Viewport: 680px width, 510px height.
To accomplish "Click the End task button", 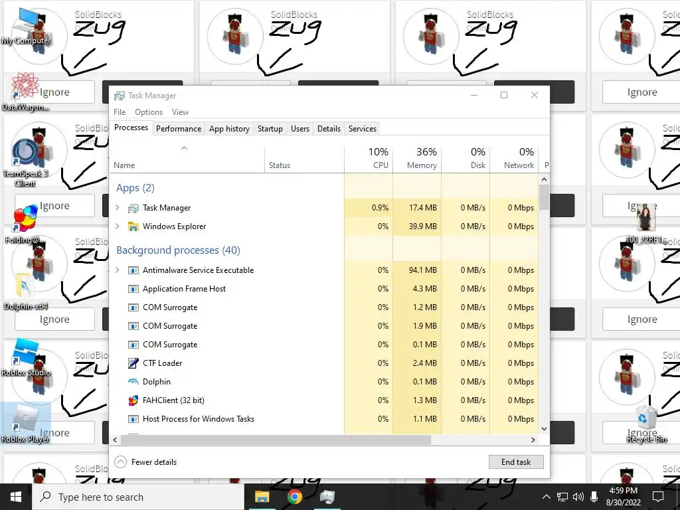I will 515,462.
